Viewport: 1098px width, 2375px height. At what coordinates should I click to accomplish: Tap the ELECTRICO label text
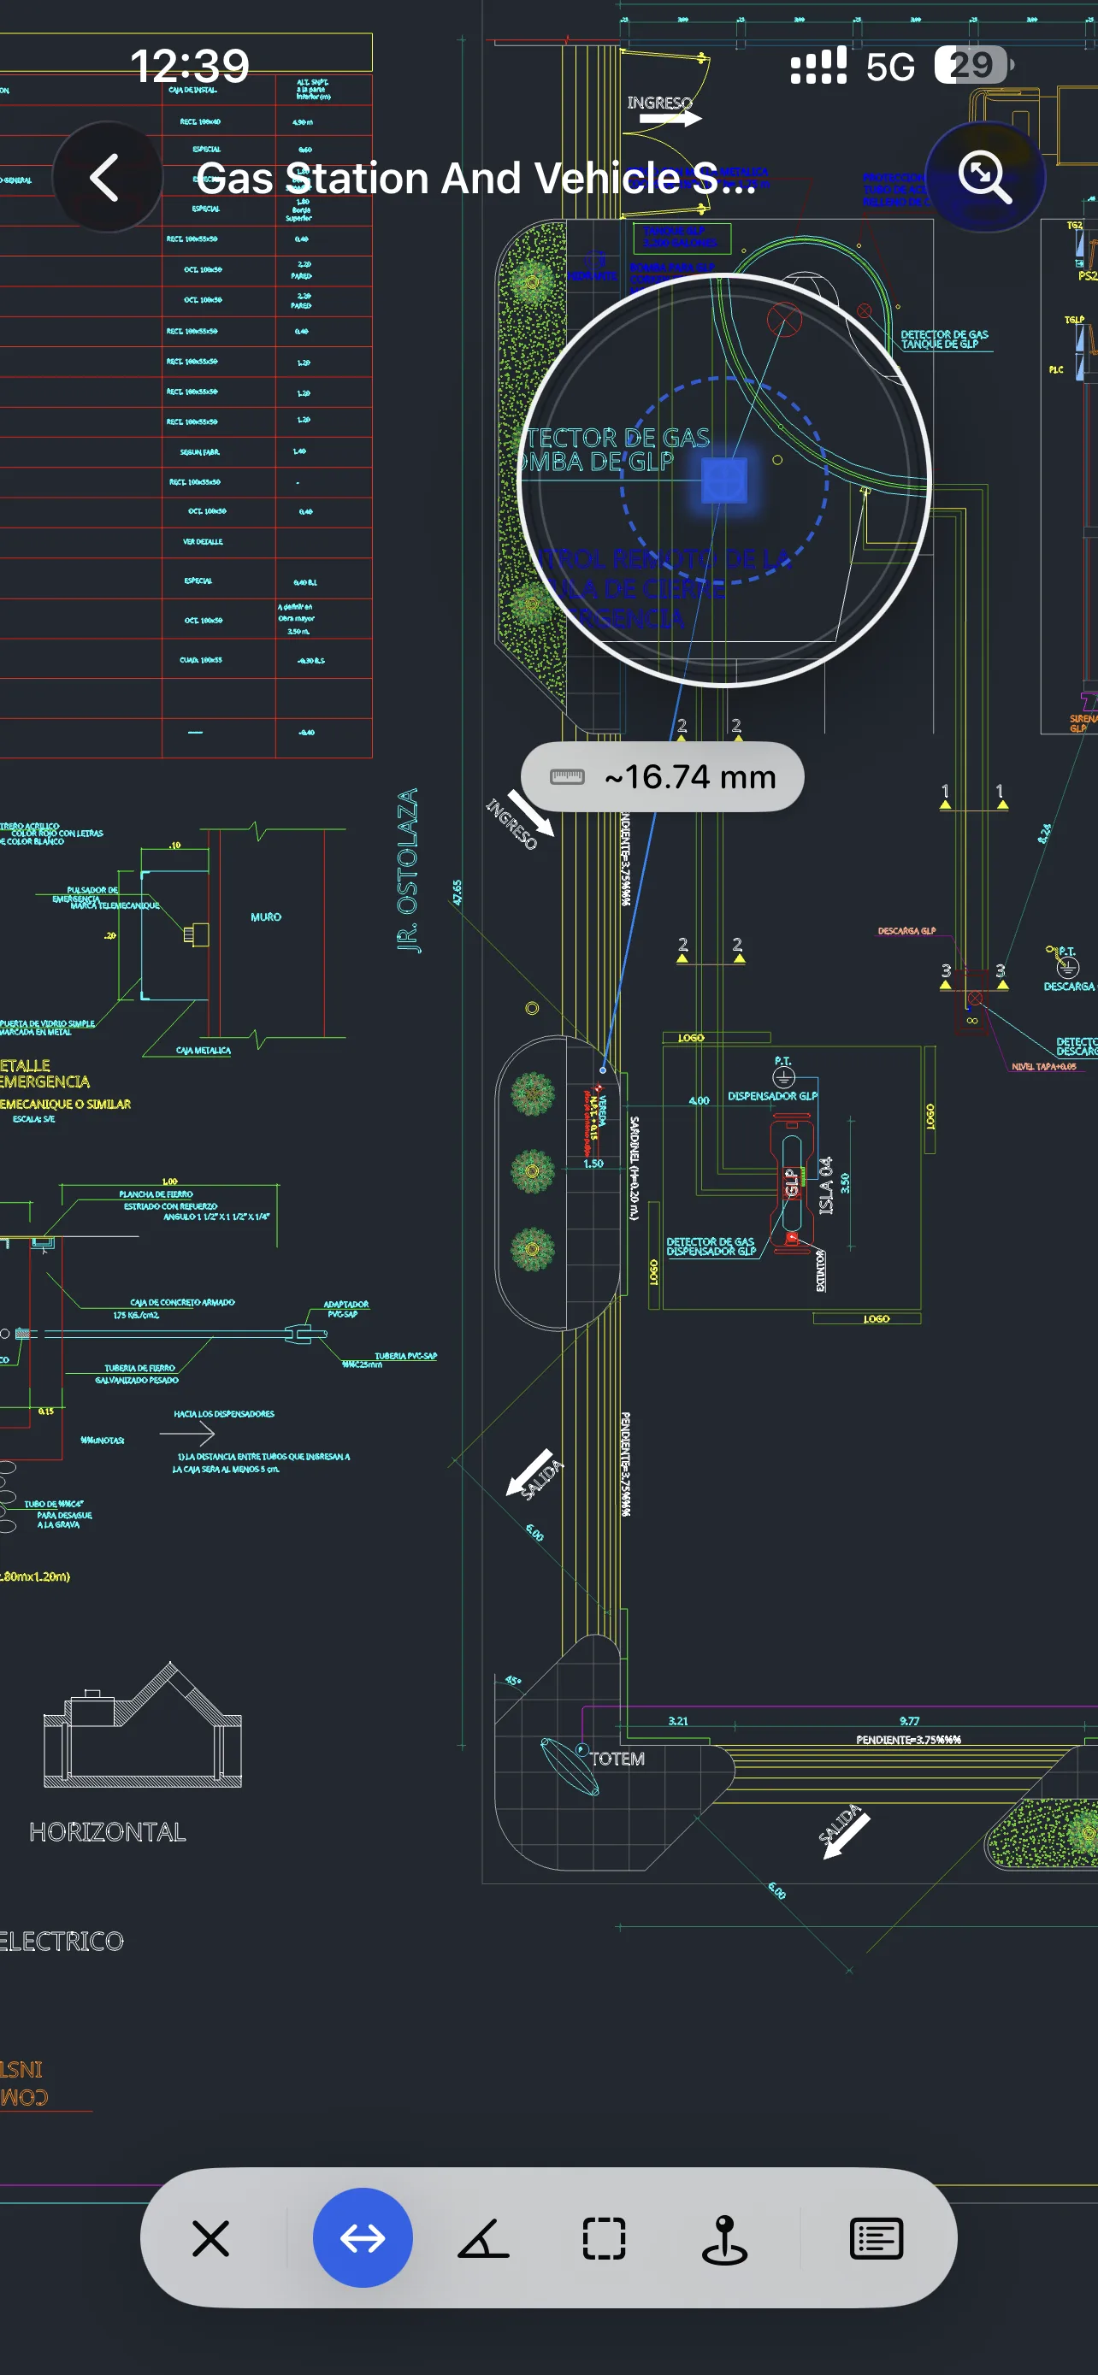[62, 1941]
